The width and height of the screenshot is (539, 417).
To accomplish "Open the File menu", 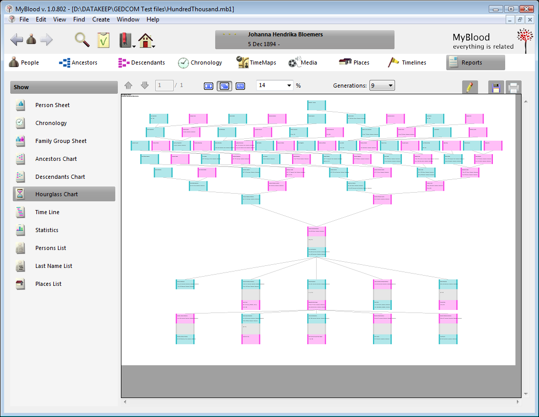I will [24, 19].
